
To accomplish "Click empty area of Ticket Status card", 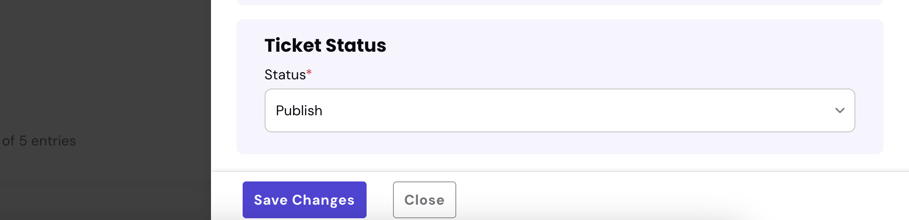I will pyautogui.click(x=615, y=53).
